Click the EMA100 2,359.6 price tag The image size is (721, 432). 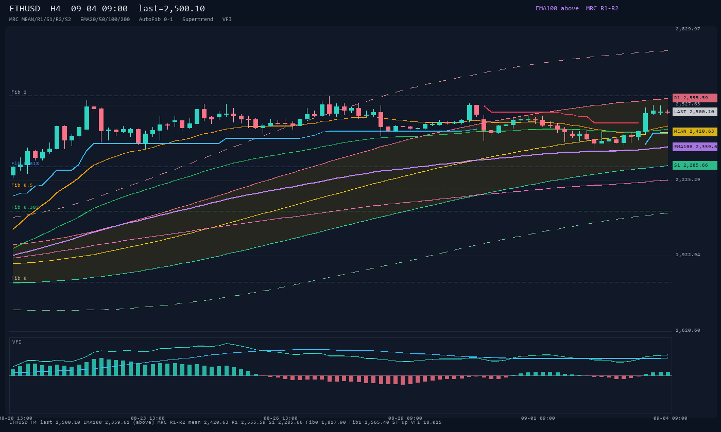695,147
